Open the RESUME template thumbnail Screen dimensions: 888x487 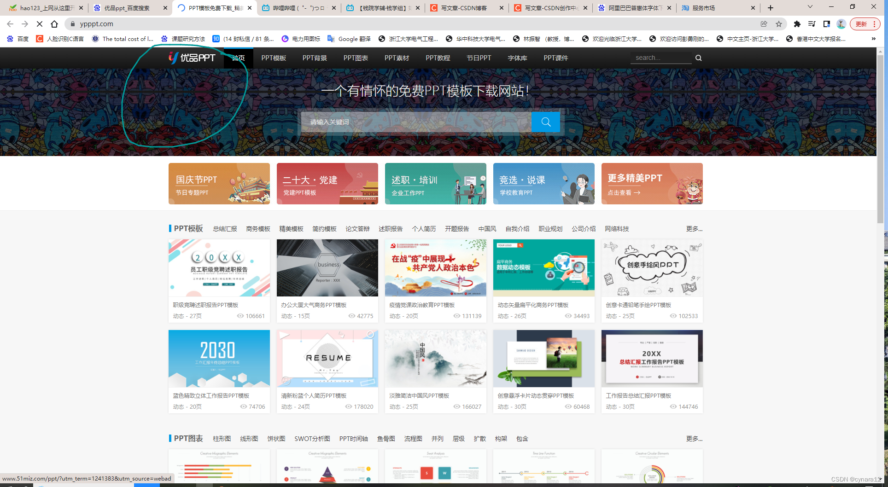[x=327, y=359]
